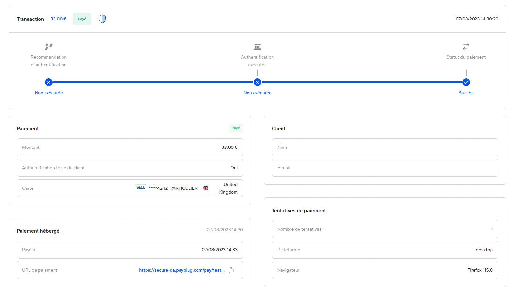Click the Carte row label

(x=28, y=188)
